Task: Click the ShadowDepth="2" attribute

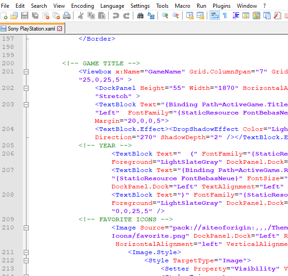Action: click(x=191, y=137)
